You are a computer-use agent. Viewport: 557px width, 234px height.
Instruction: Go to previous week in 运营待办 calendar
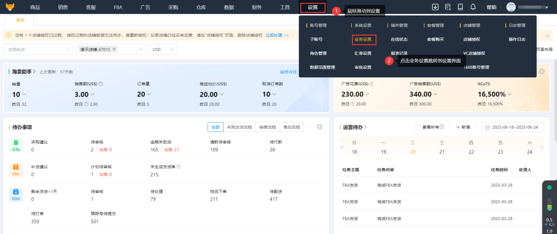click(x=342, y=147)
